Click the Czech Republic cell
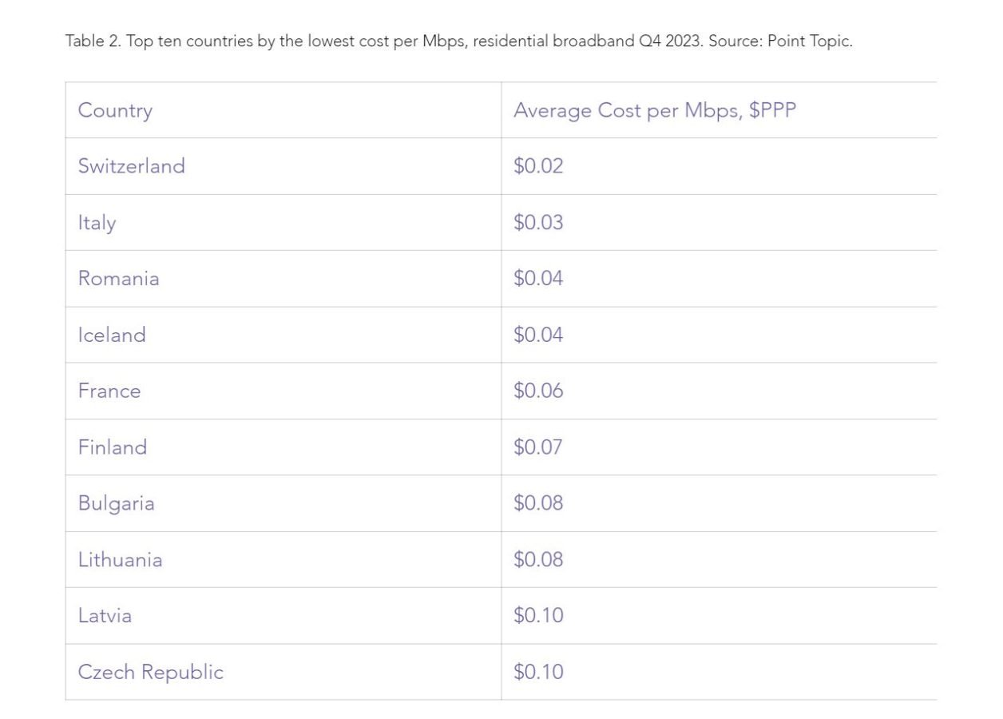 pos(150,672)
